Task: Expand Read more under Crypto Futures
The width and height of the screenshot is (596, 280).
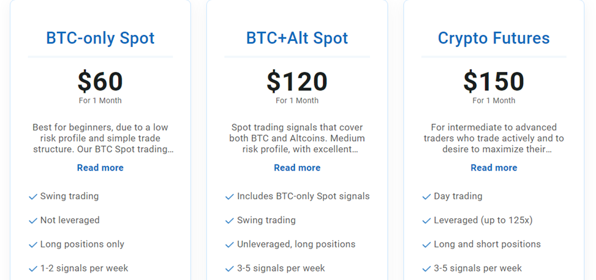Action: tap(494, 168)
